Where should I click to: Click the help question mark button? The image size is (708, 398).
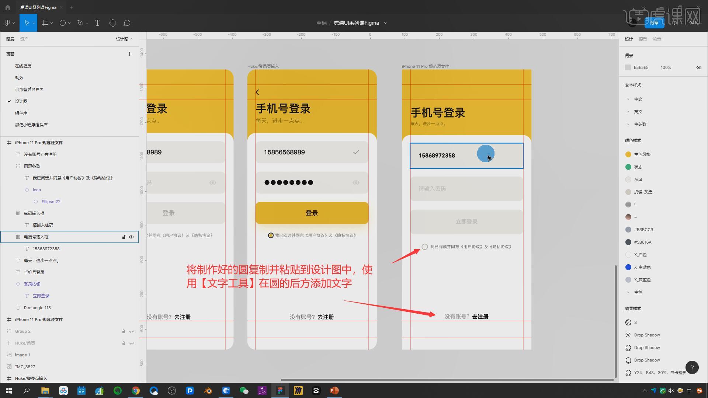pyautogui.click(x=692, y=367)
